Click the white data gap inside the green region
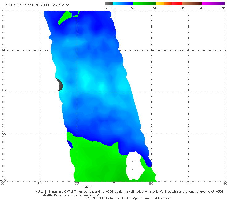This screenshot has height=200, width=228. [x=135, y=166]
